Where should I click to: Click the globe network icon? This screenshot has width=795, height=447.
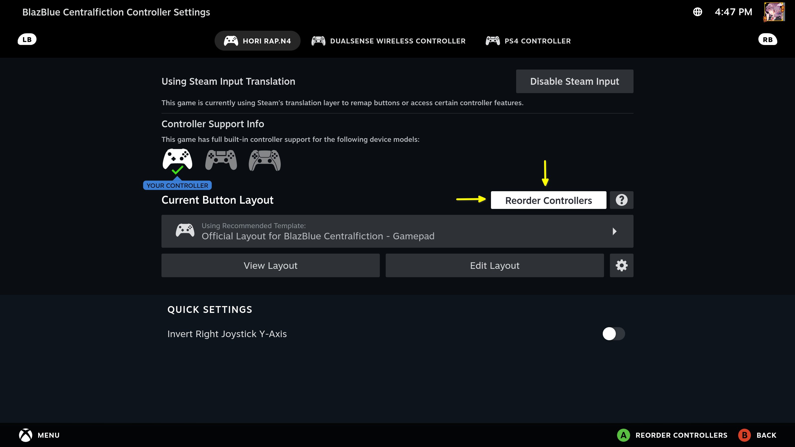pyautogui.click(x=697, y=12)
